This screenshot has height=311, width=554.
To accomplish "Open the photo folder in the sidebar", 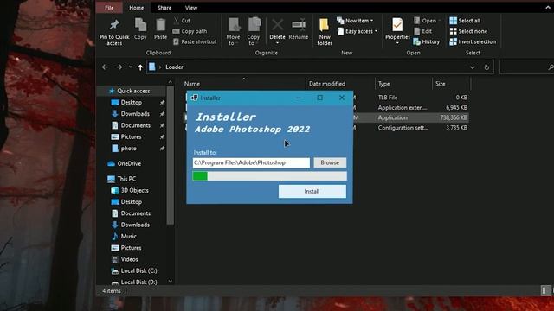I will coord(129,149).
